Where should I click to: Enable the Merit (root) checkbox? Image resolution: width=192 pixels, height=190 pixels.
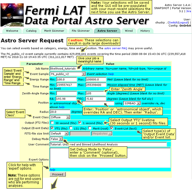[x=90, y=128]
